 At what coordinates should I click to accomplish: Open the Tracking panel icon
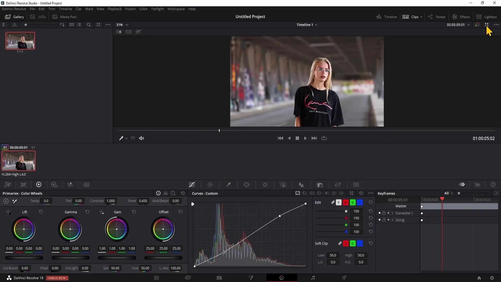(265, 185)
